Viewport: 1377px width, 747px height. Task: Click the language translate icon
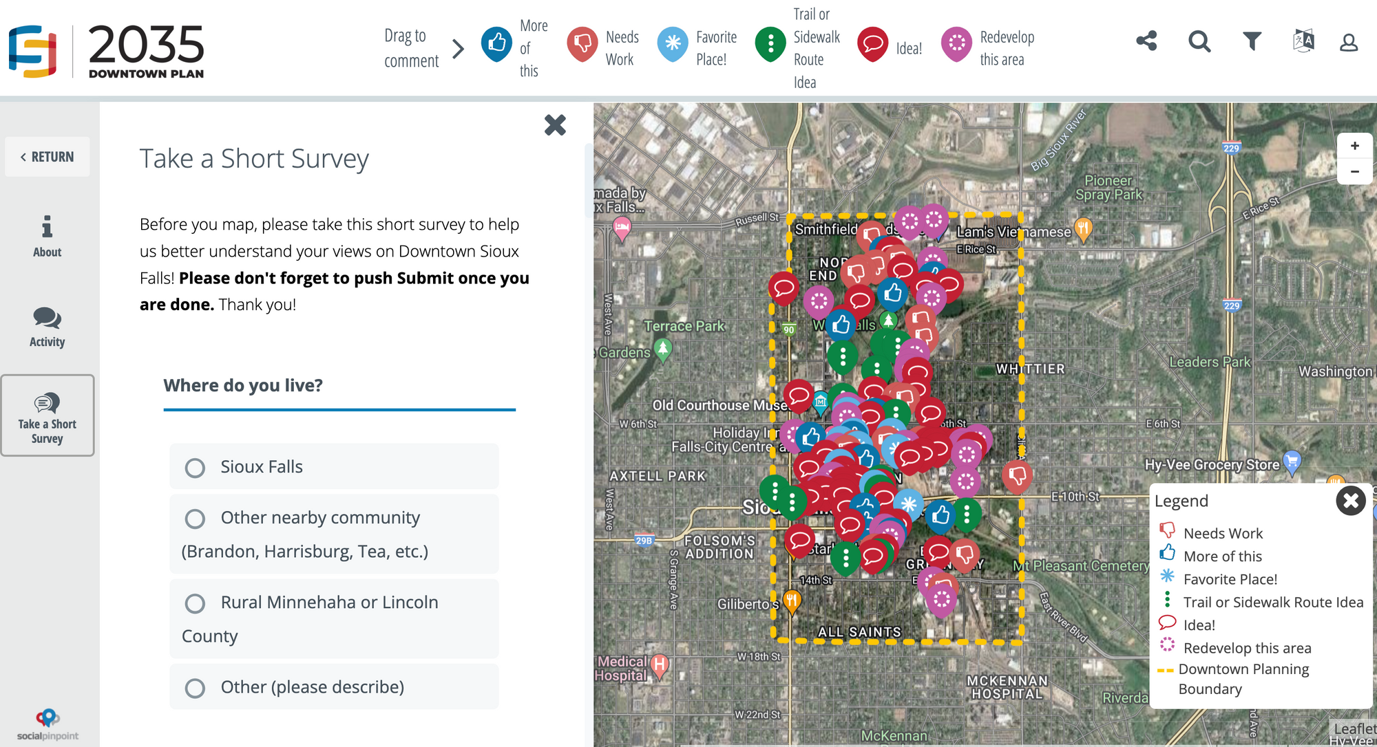[1303, 41]
